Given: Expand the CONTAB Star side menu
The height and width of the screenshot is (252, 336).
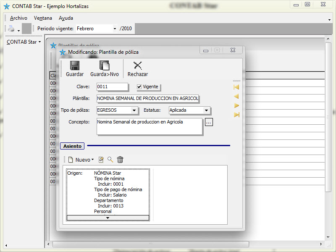Looking at the screenshot, I should [24, 42].
